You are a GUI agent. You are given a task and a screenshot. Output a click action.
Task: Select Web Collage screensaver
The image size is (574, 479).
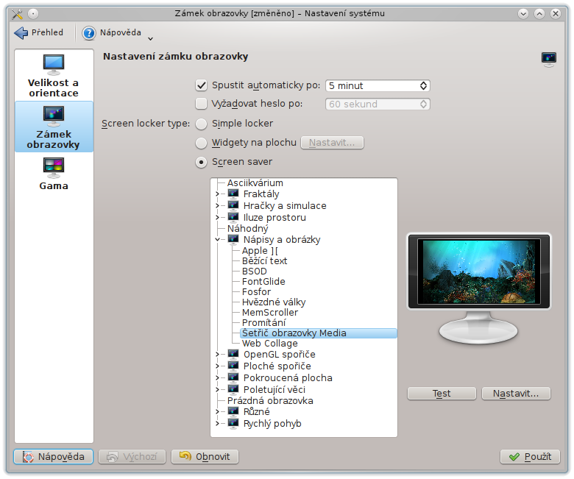(x=270, y=343)
